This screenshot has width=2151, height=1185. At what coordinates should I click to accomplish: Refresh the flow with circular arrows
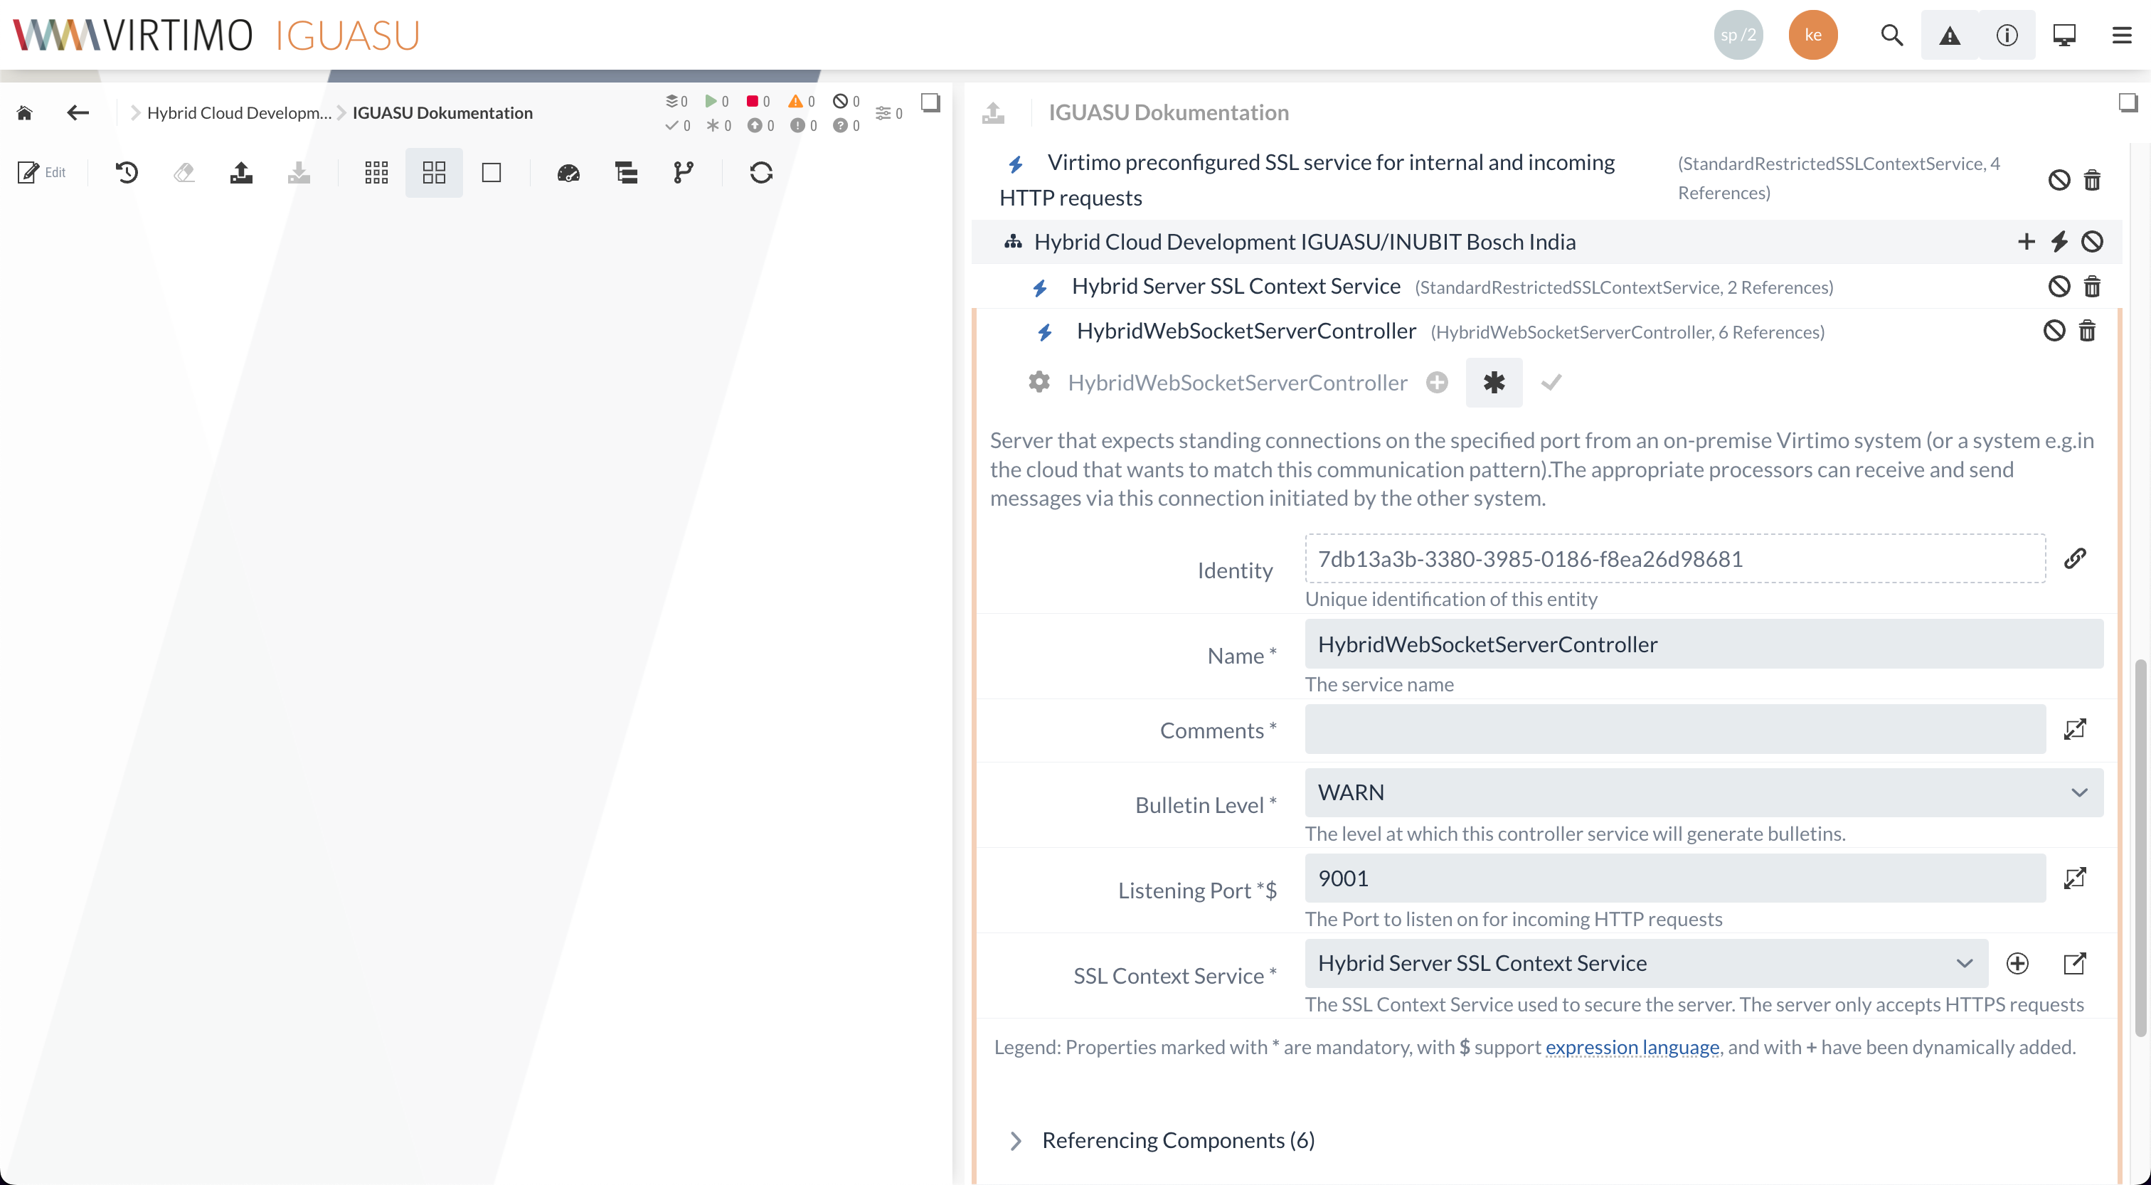pos(760,173)
